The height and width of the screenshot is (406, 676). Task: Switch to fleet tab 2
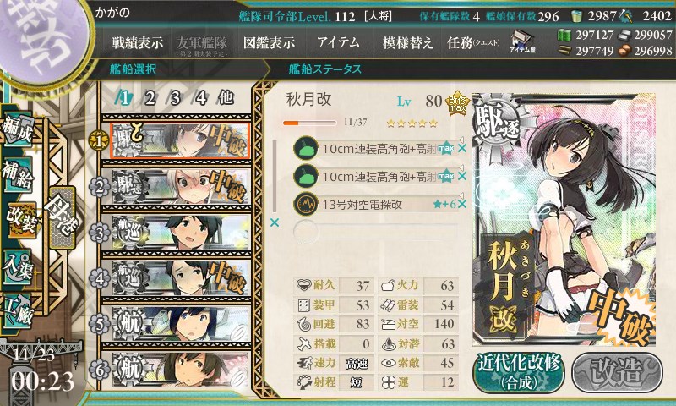(150, 98)
